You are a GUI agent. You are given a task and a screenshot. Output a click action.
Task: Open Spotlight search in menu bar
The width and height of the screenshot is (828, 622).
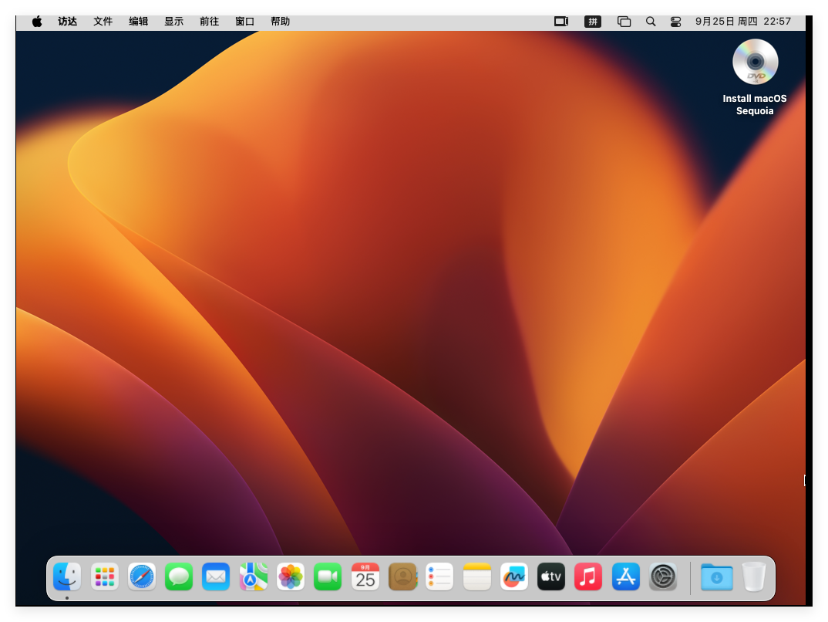651,22
